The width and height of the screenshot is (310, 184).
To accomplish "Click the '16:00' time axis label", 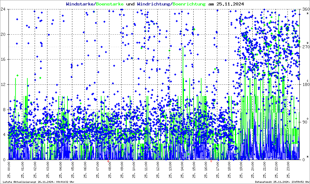I will [x=206, y=166].
